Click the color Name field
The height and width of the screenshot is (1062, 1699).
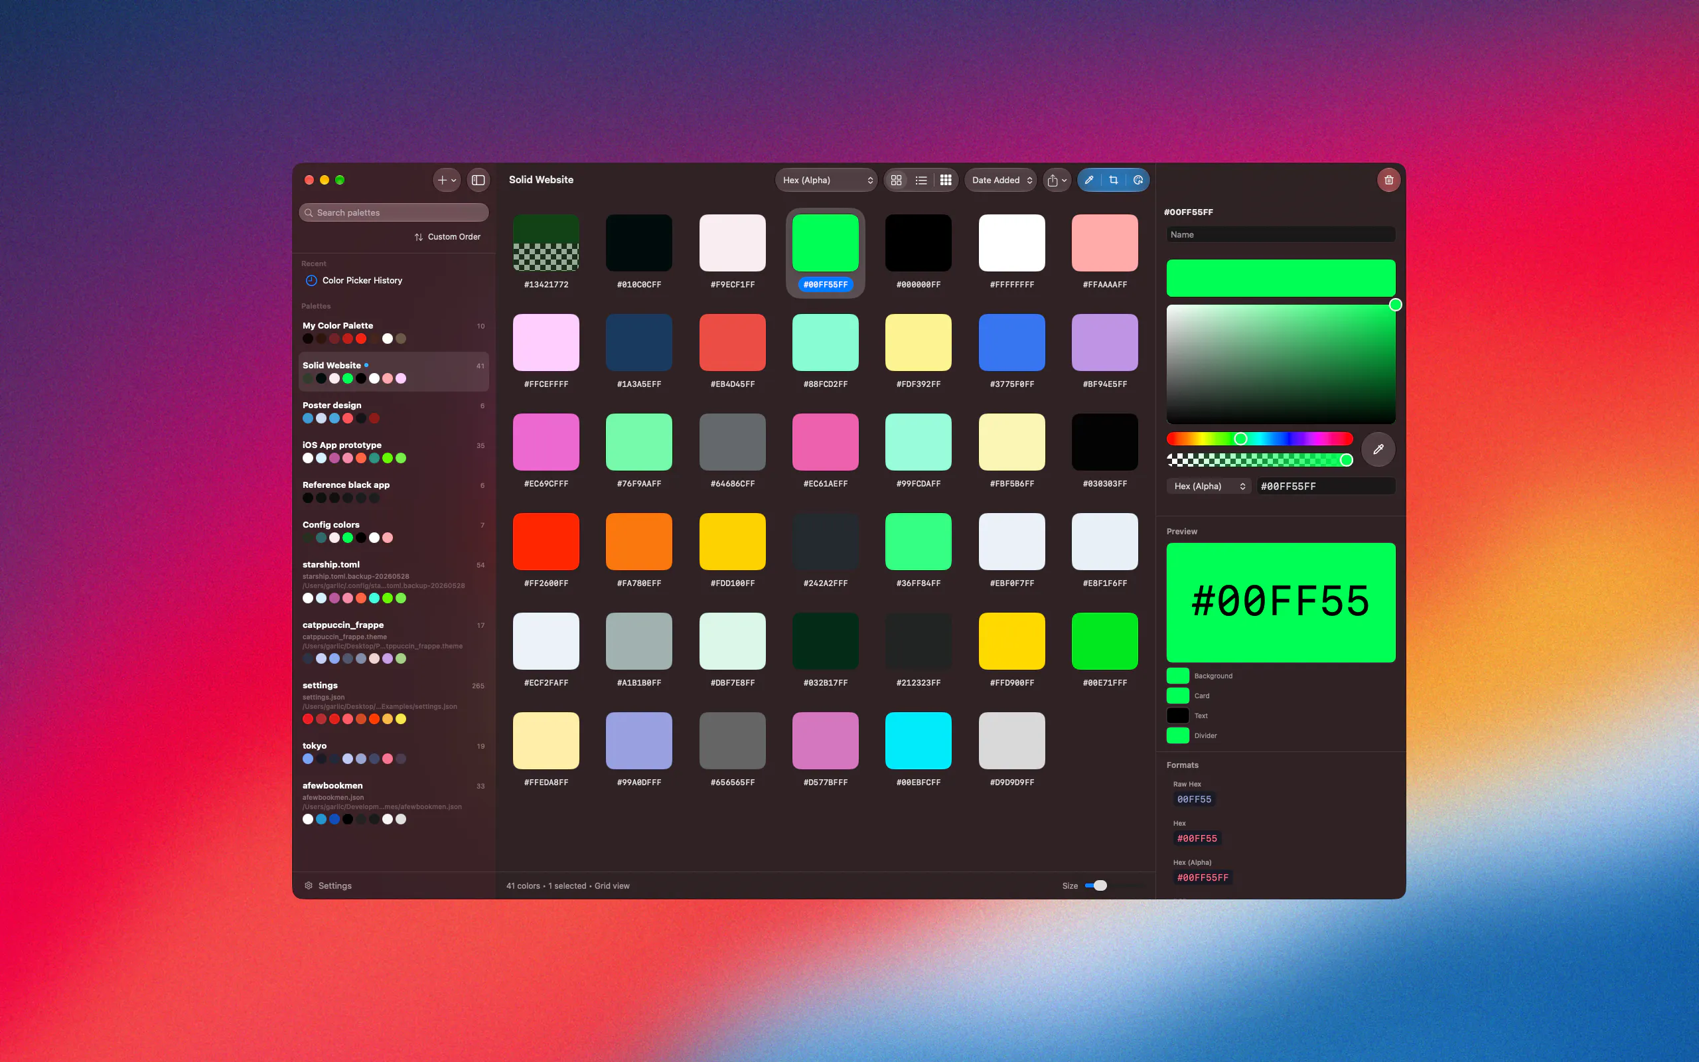tap(1281, 234)
